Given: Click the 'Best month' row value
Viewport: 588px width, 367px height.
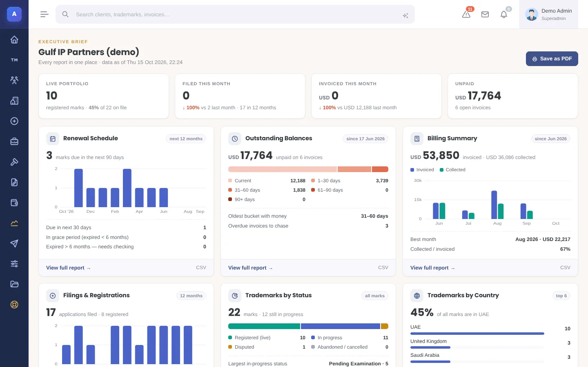Looking at the screenshot, I should click(543, 239).
